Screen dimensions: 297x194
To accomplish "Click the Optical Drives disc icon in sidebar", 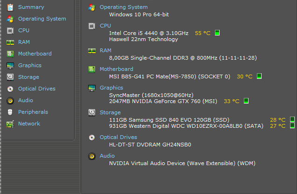I will [10, 89].
